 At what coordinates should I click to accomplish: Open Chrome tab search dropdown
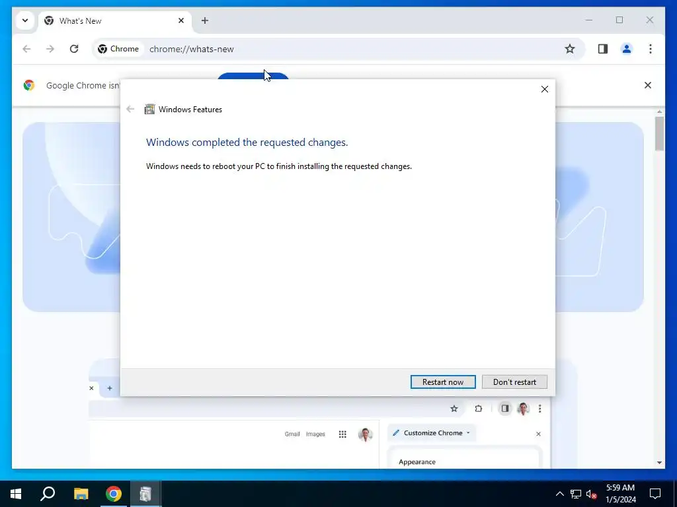pos(25,20)
